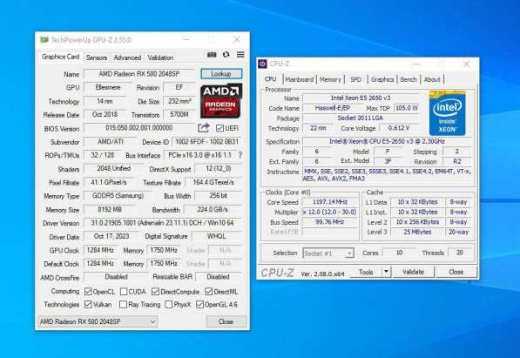The image size is (520, 358).
Task: Click the Core Speed value 1197.14 MHz
Action: (330, 202)
